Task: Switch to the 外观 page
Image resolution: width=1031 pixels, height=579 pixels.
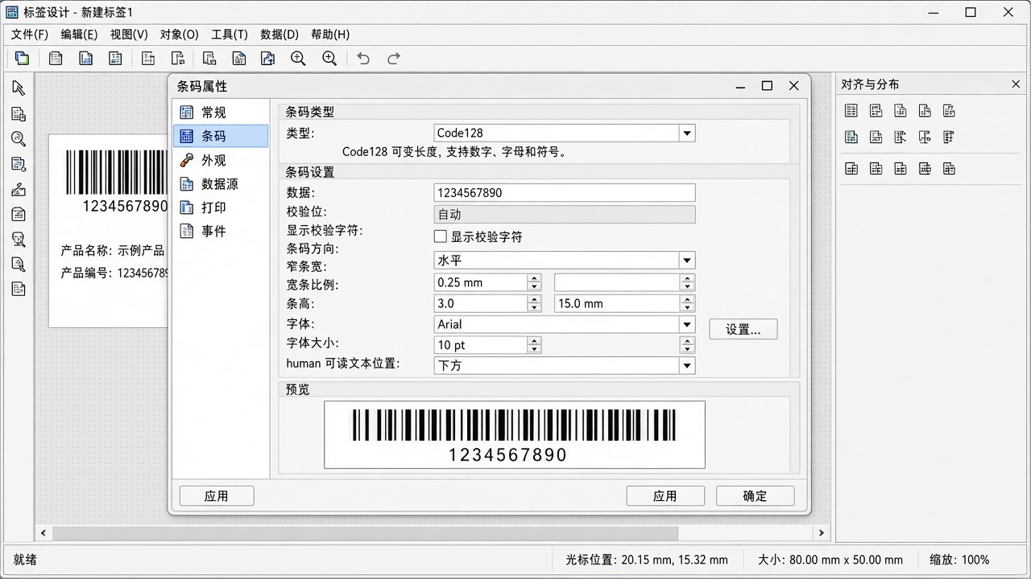Action: [221, 160]
